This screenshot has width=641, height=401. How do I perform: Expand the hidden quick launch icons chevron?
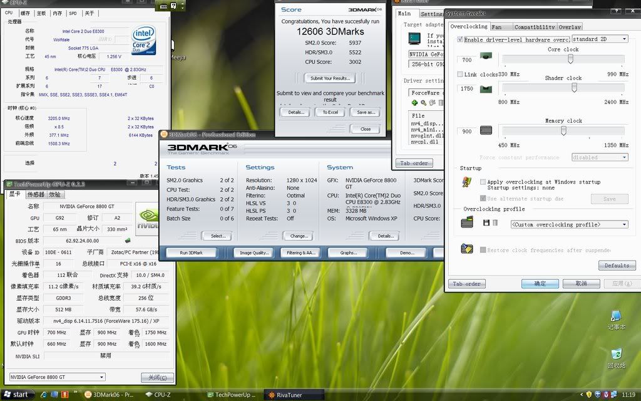click(x=75, y=392)
